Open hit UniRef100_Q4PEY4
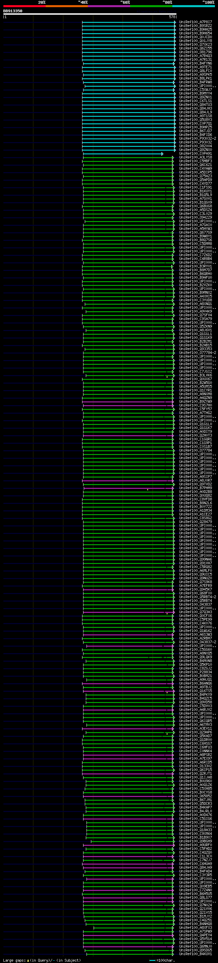218x963 pixels. click(x=196, y=935)
